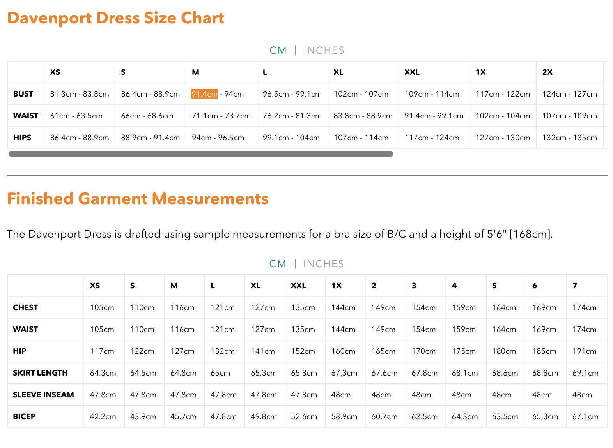This screenshot has width=613, height=448.
Task: Click 2X bust cell 124cm - 127cm
Action: (x=570, y=94)
